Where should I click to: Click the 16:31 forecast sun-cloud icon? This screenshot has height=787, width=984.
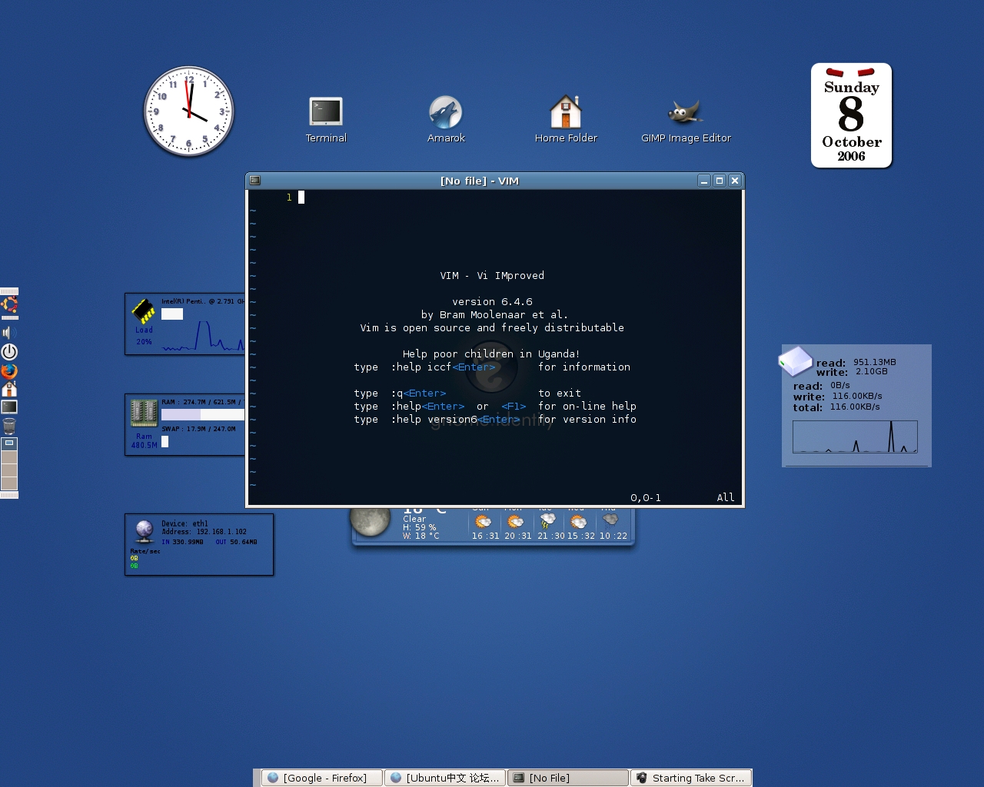(x=484, y=522)
